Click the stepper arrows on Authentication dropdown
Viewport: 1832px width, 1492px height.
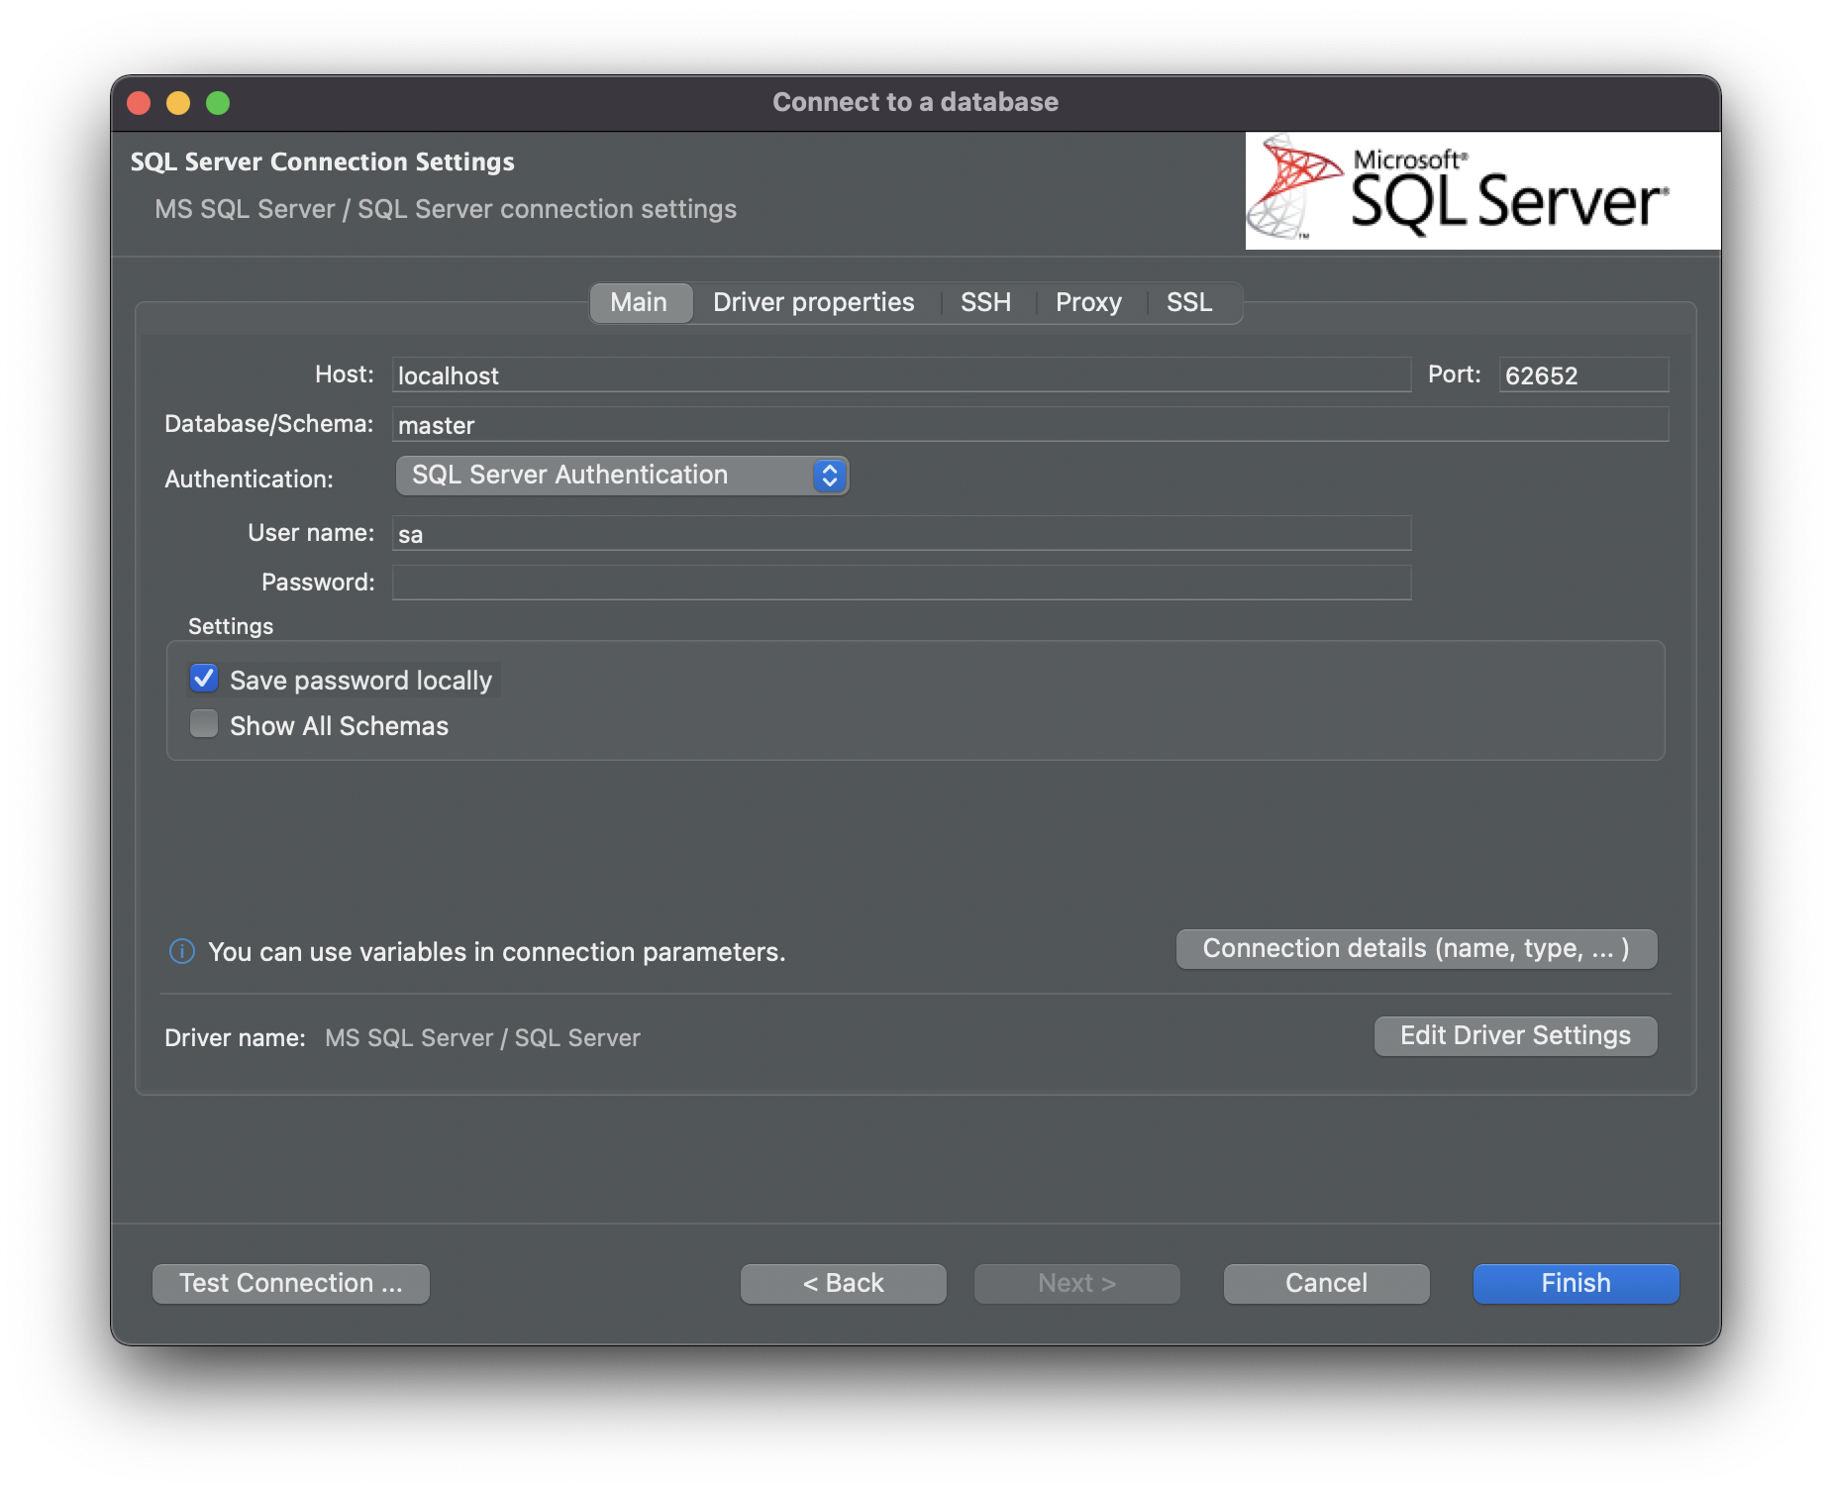pos(830,476)
